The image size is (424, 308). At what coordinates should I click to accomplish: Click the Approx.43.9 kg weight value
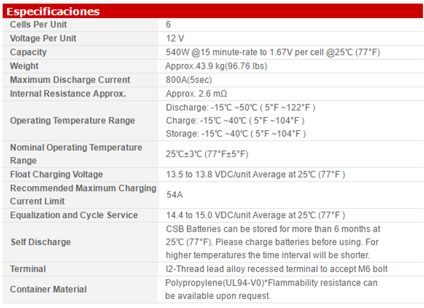(216, 66)
